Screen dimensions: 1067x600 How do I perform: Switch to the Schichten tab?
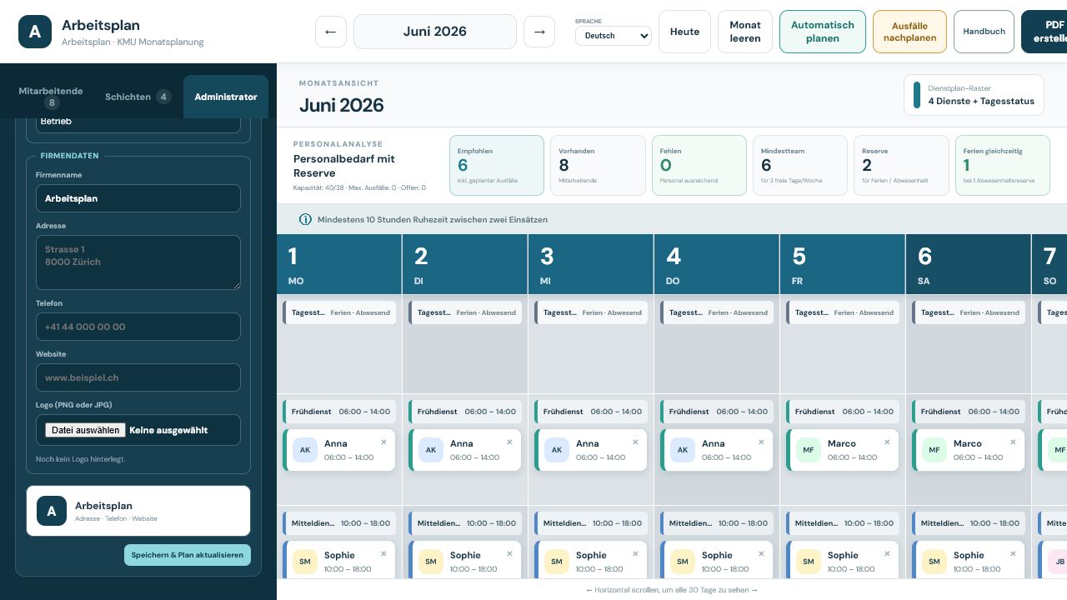click(x=138, y=97)
